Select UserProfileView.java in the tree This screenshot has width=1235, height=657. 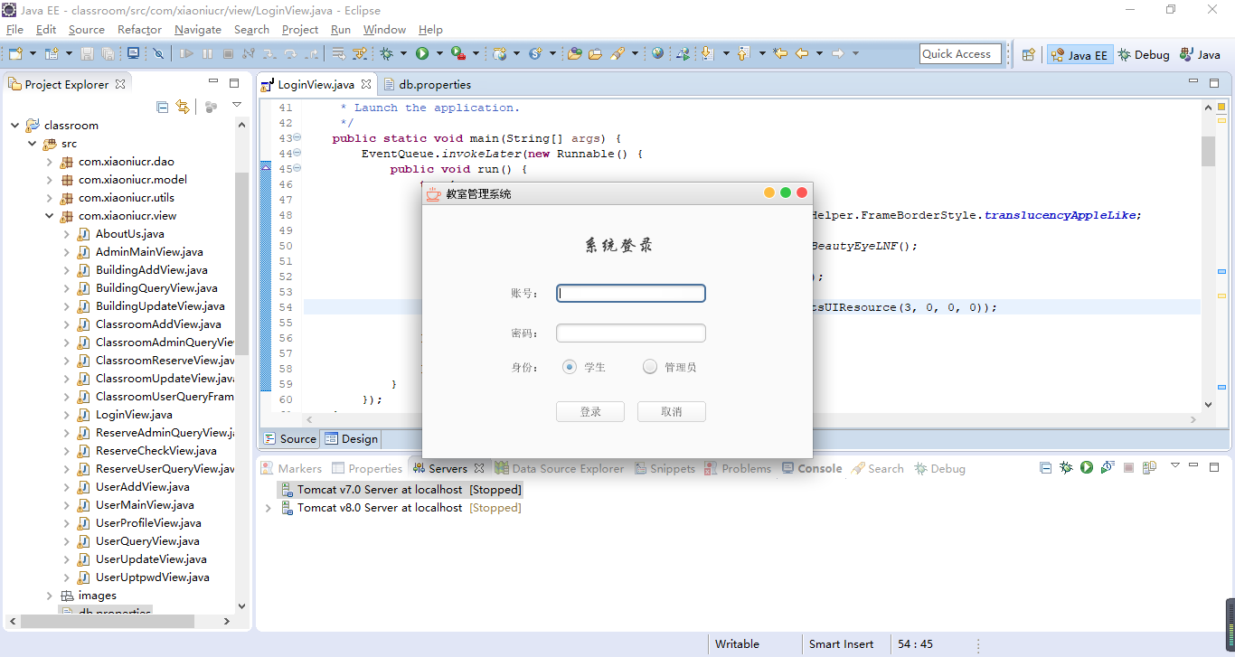(148, 523)
